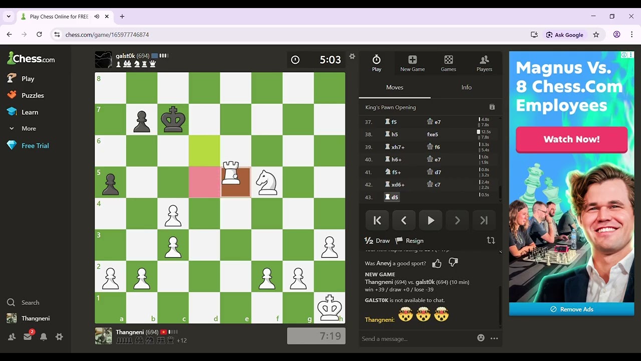Give thumbs down for good sport

[453, 263]
